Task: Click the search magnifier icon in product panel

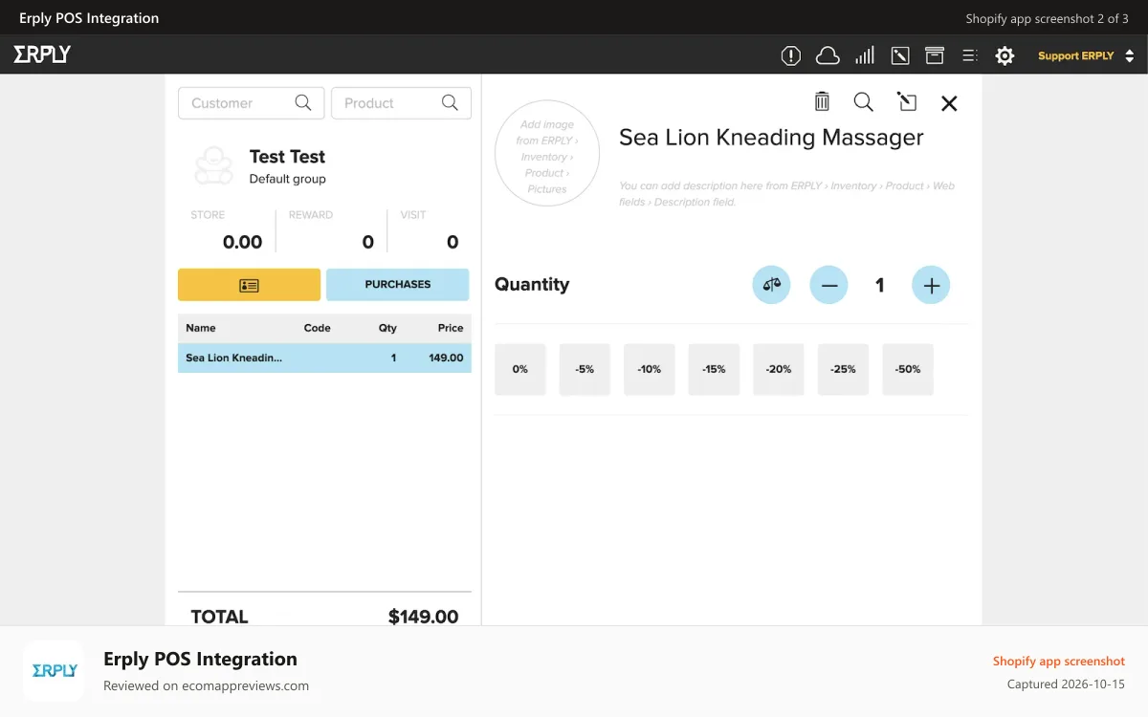Action: pyautogui.click(x=863, y=101)
